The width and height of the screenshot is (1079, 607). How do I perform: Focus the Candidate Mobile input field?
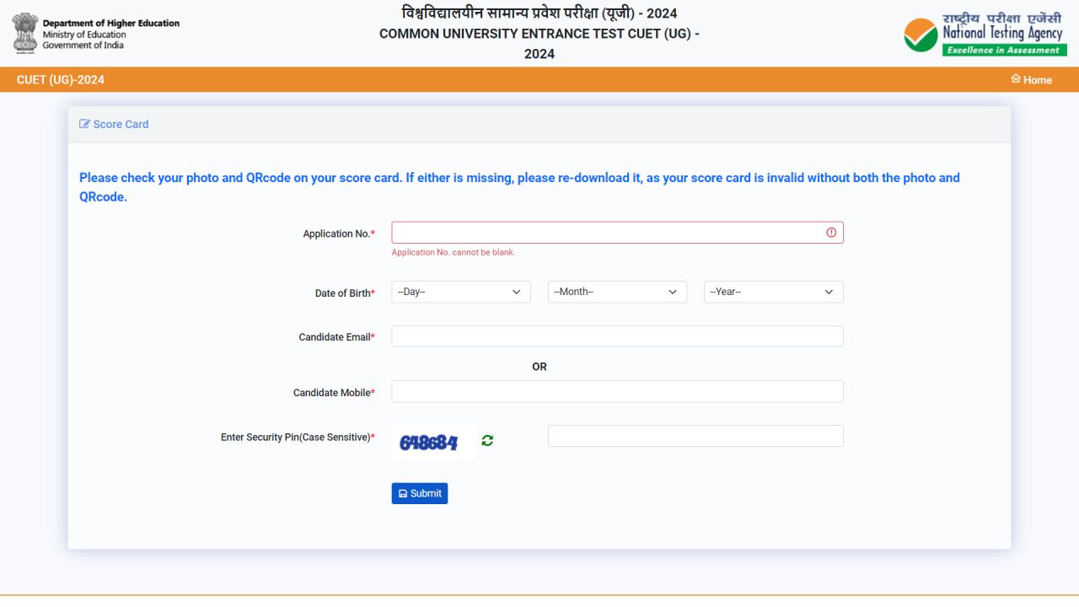click(x=617, y=391)
